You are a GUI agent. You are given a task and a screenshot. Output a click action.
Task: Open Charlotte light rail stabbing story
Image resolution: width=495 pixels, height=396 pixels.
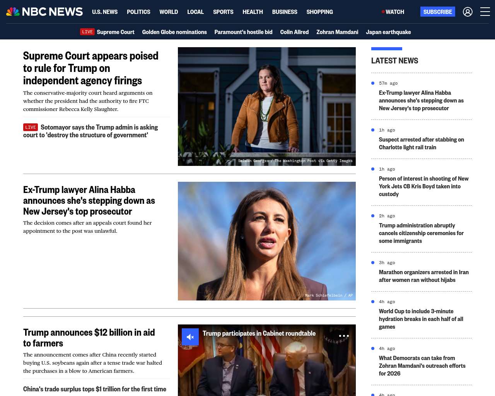422,143
